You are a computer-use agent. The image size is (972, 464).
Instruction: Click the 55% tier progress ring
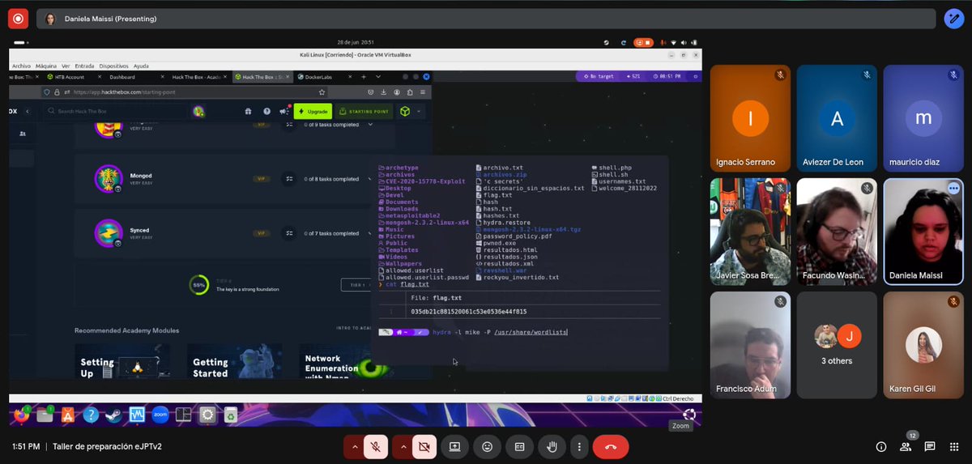(199, 285)
